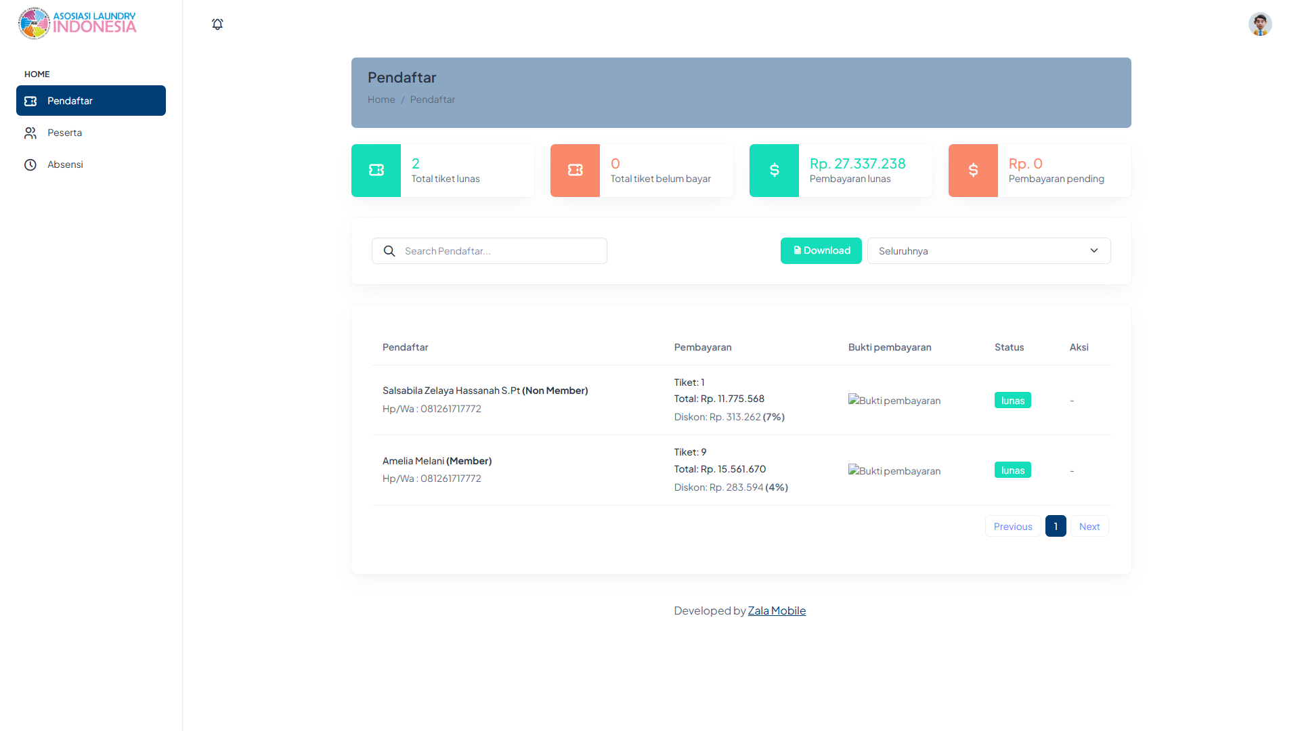
Task: Go to Home in the breadcrumb
Action: coord(381,99)
